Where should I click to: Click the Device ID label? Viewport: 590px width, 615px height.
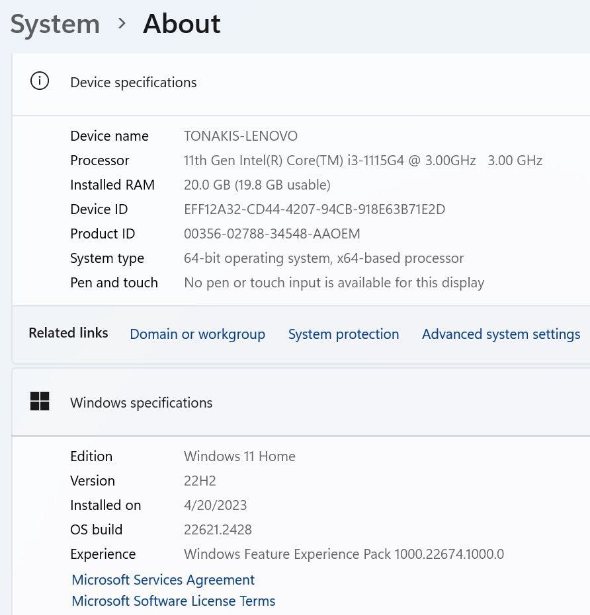[x=99, y=209]
